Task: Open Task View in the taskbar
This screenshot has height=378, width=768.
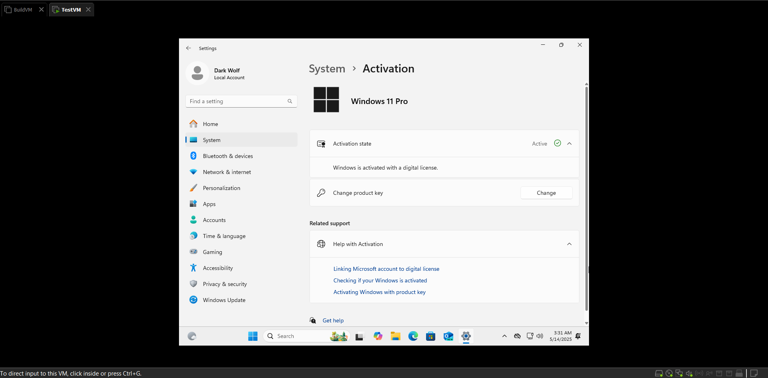Action: (x=359, y=336)
